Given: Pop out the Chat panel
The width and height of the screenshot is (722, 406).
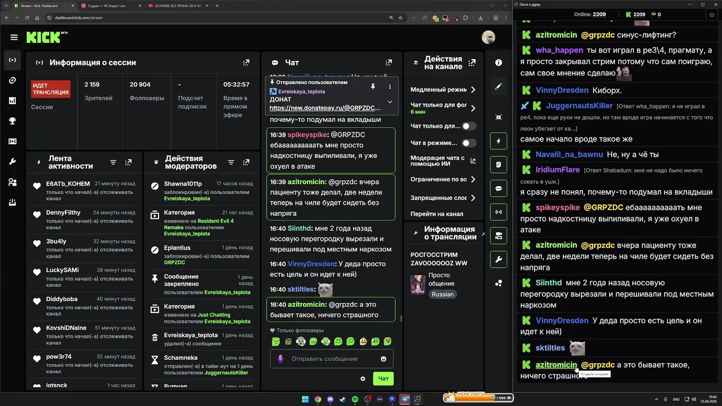Looking at the screenshot, I should point(389,63).
